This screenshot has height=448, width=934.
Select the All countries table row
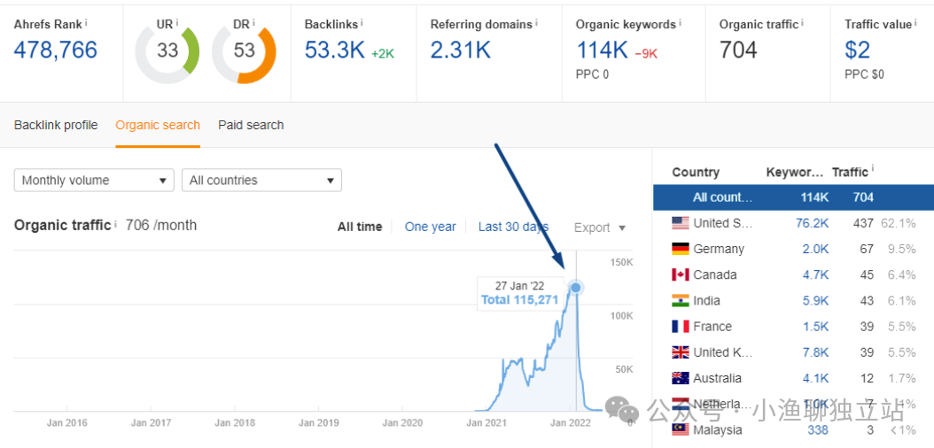[793, 197]
